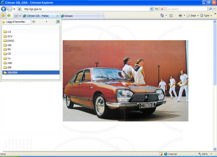Click the 100% zoom level button

pyautogui.click(x=203, y=154)
